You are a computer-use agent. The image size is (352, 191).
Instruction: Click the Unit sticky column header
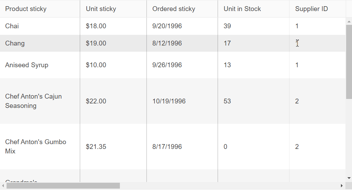coord(101,9)
